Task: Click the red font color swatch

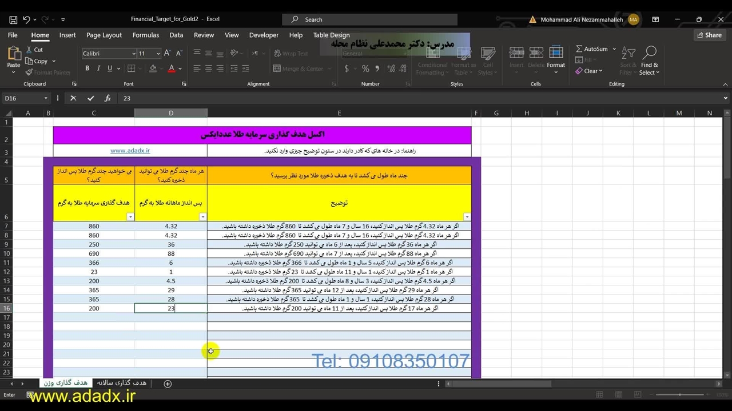Action: click(x=172, y=68)
